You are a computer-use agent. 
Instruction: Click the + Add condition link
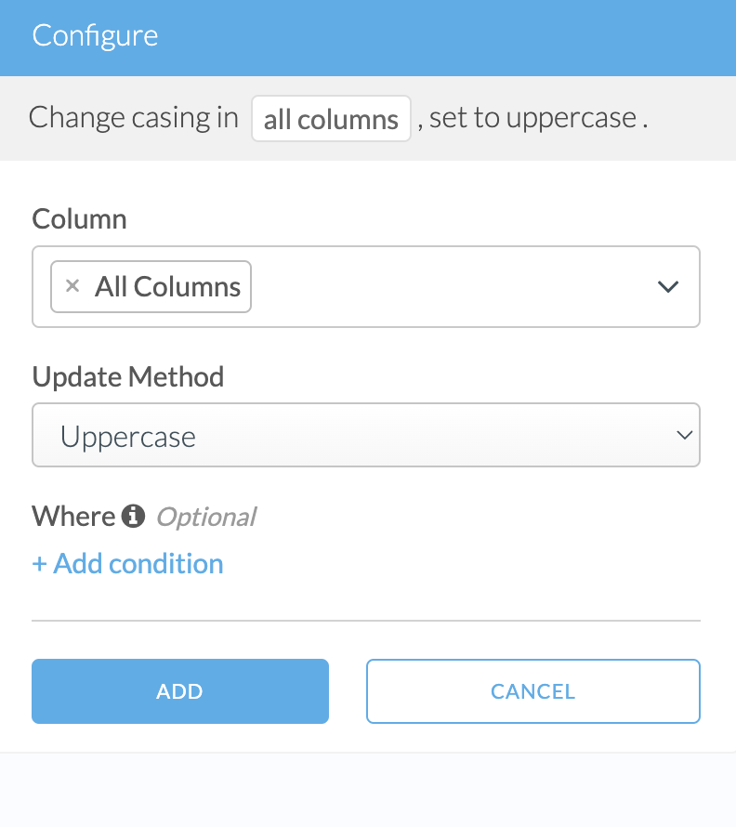[127, 563]
